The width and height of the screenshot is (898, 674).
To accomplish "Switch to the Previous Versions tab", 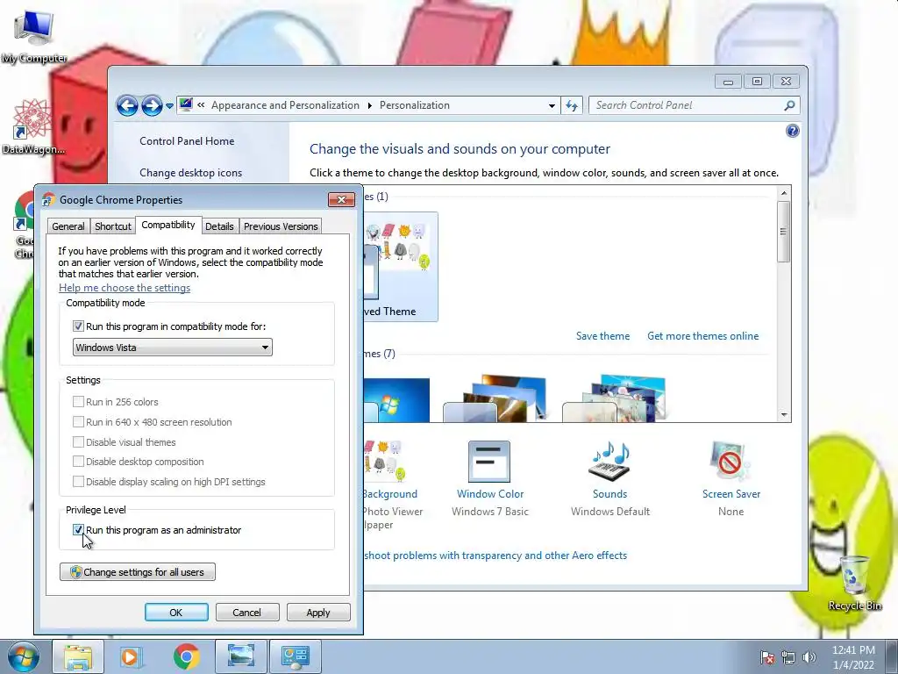I will (x=281, y=226).
